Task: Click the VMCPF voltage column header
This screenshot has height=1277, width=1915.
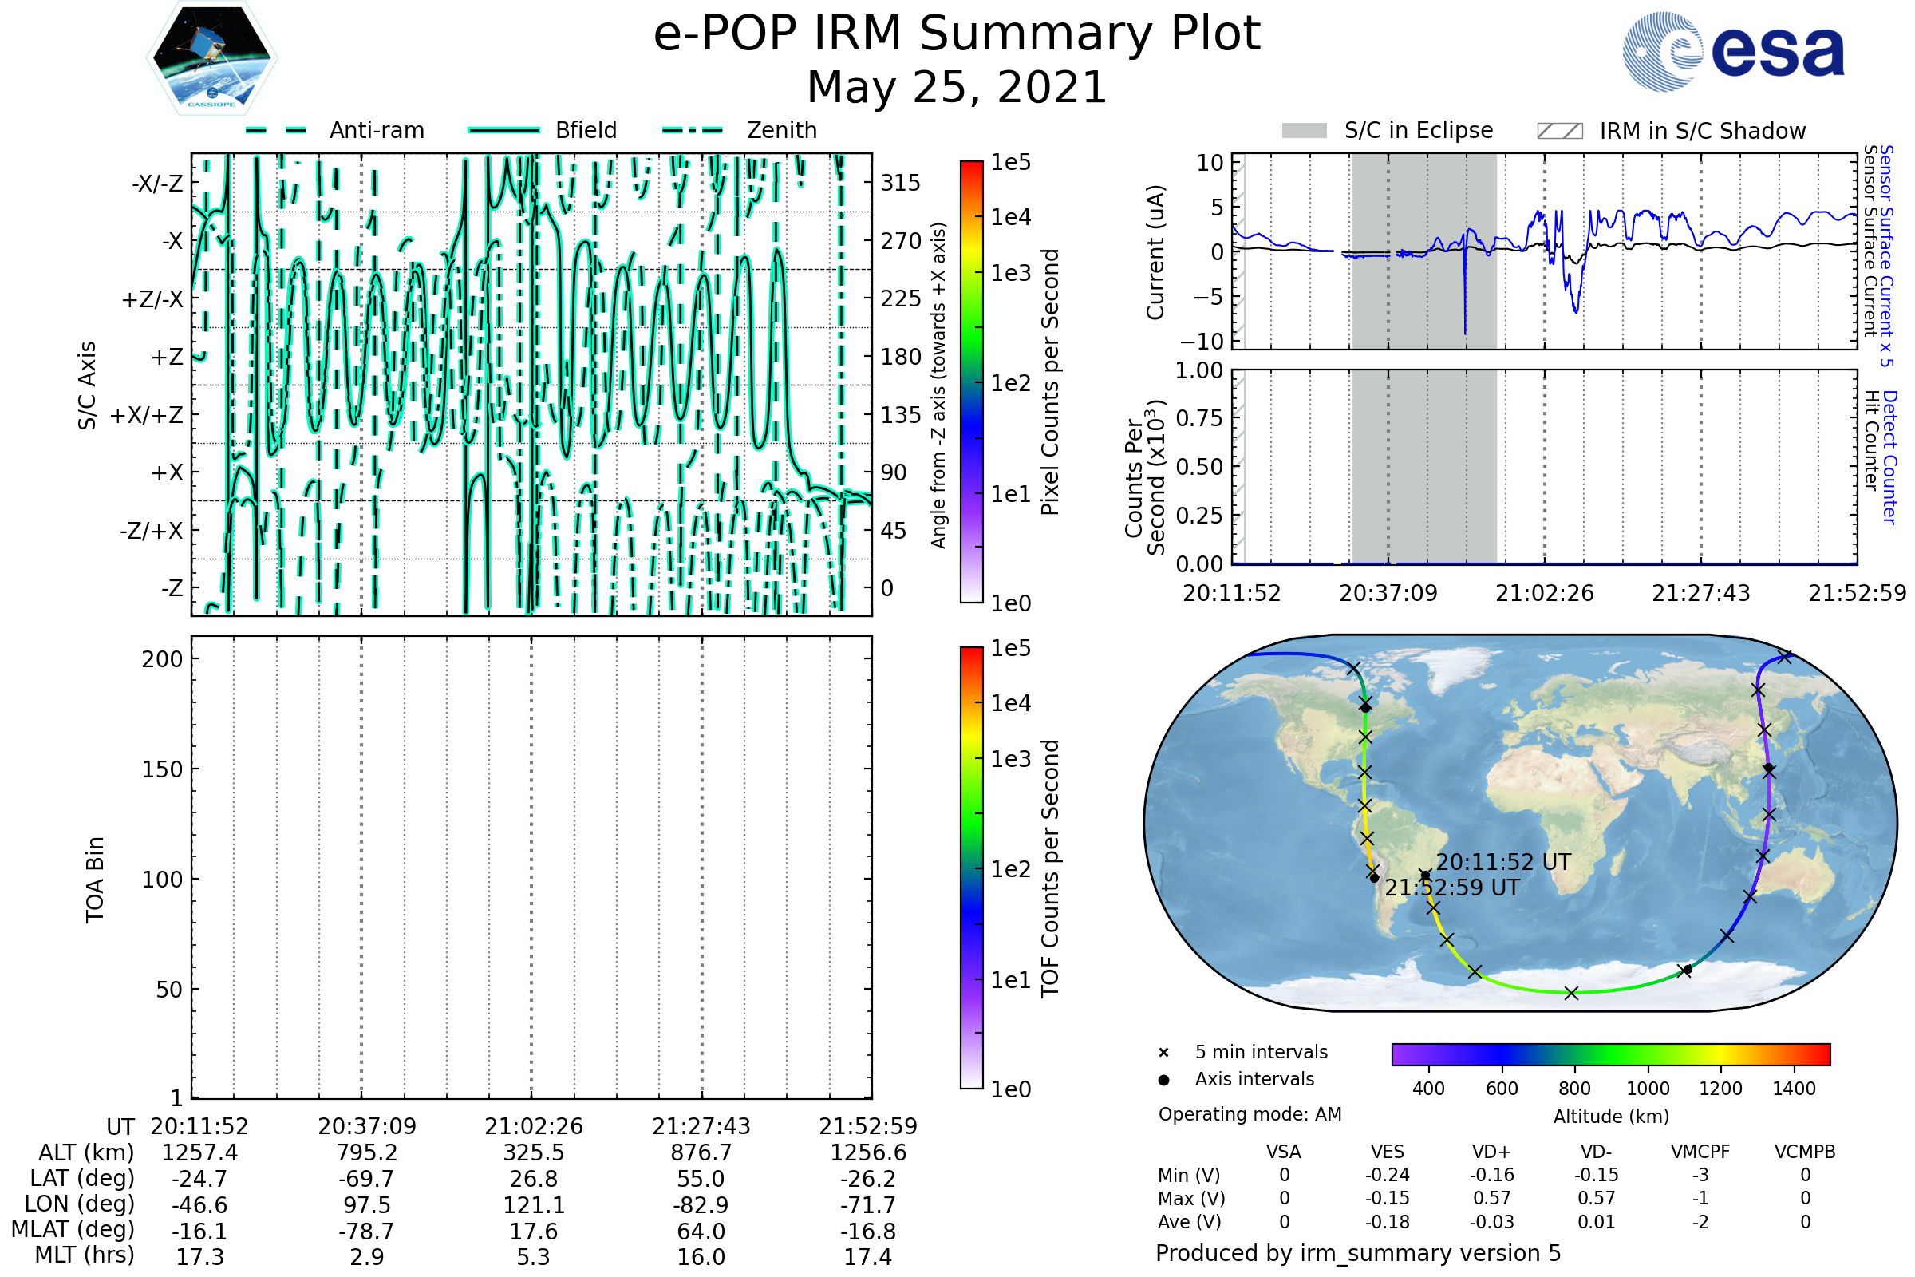Action: 1700,1152
